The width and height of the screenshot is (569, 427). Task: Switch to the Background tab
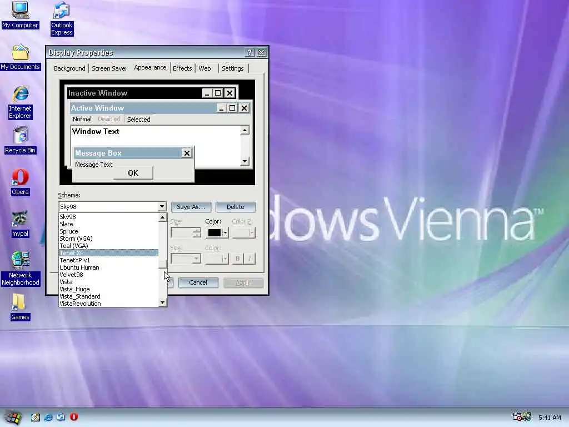pyautogui.click(x=69, y=68)
